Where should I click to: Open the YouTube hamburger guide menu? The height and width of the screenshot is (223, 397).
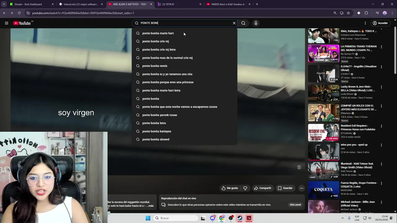7,23
